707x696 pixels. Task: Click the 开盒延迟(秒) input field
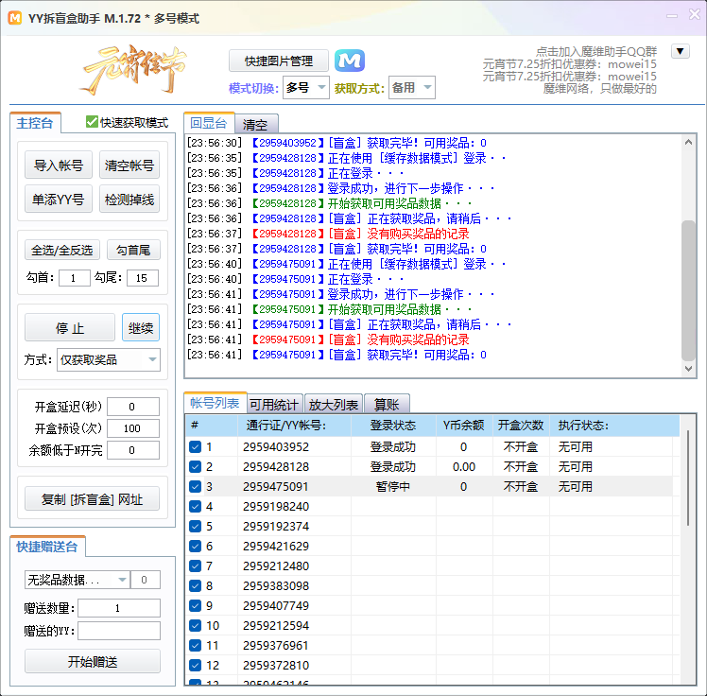pos(133,407)
